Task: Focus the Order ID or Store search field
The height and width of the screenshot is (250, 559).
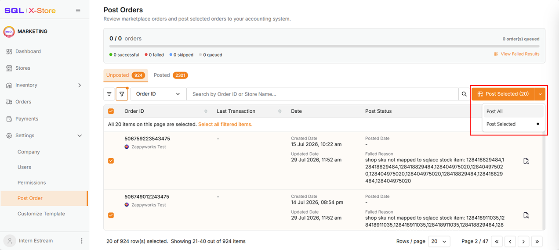Action: [323, 94]
